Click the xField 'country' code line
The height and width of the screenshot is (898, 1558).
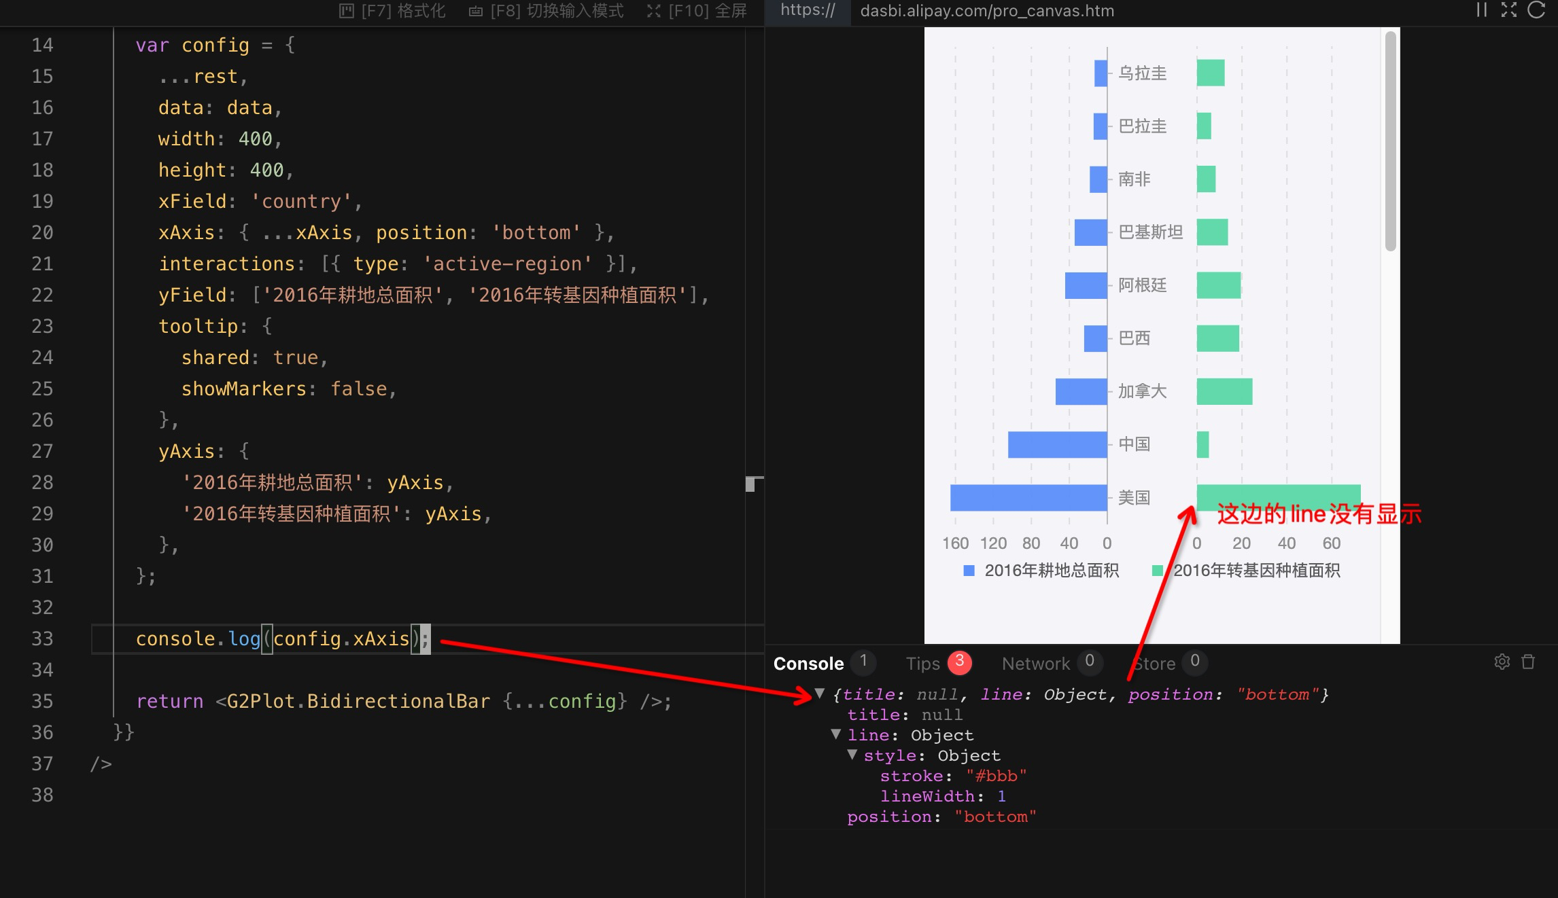[x=260, y=201]
